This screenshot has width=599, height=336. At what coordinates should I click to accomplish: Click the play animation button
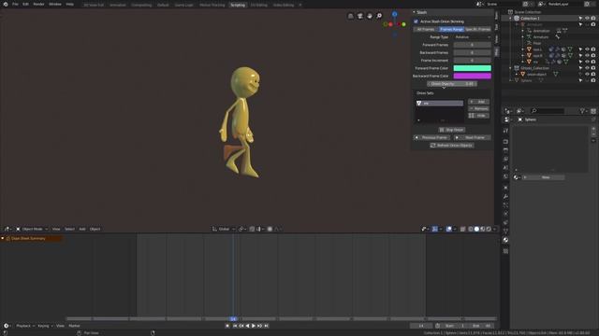click(x=254, y=326)
